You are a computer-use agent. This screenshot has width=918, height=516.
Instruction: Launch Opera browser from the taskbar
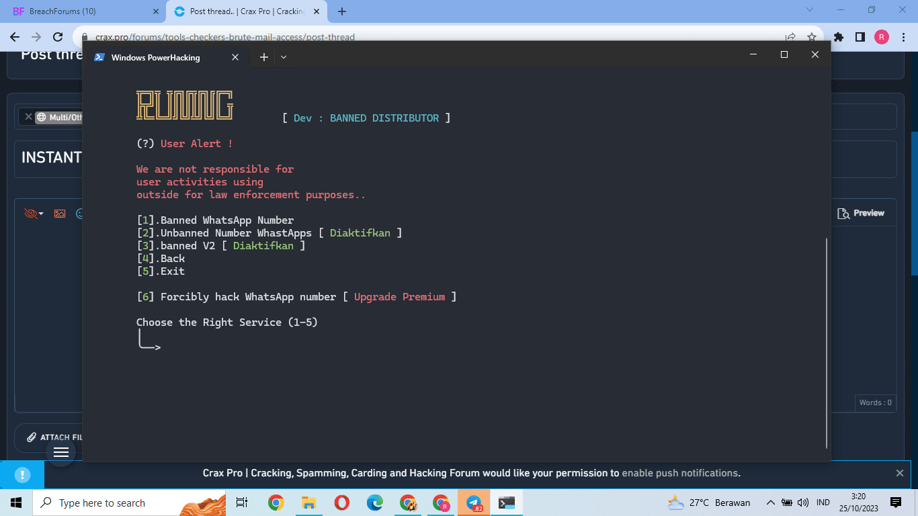pos(341,503)
